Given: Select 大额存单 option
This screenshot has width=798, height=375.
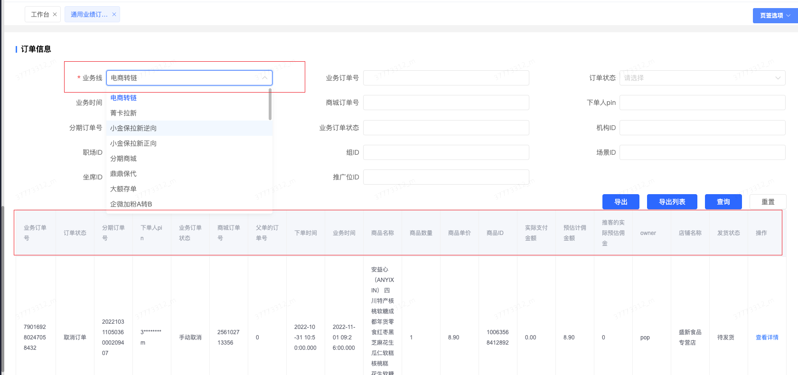Looking at the screenshot, I should click(123, 189).
